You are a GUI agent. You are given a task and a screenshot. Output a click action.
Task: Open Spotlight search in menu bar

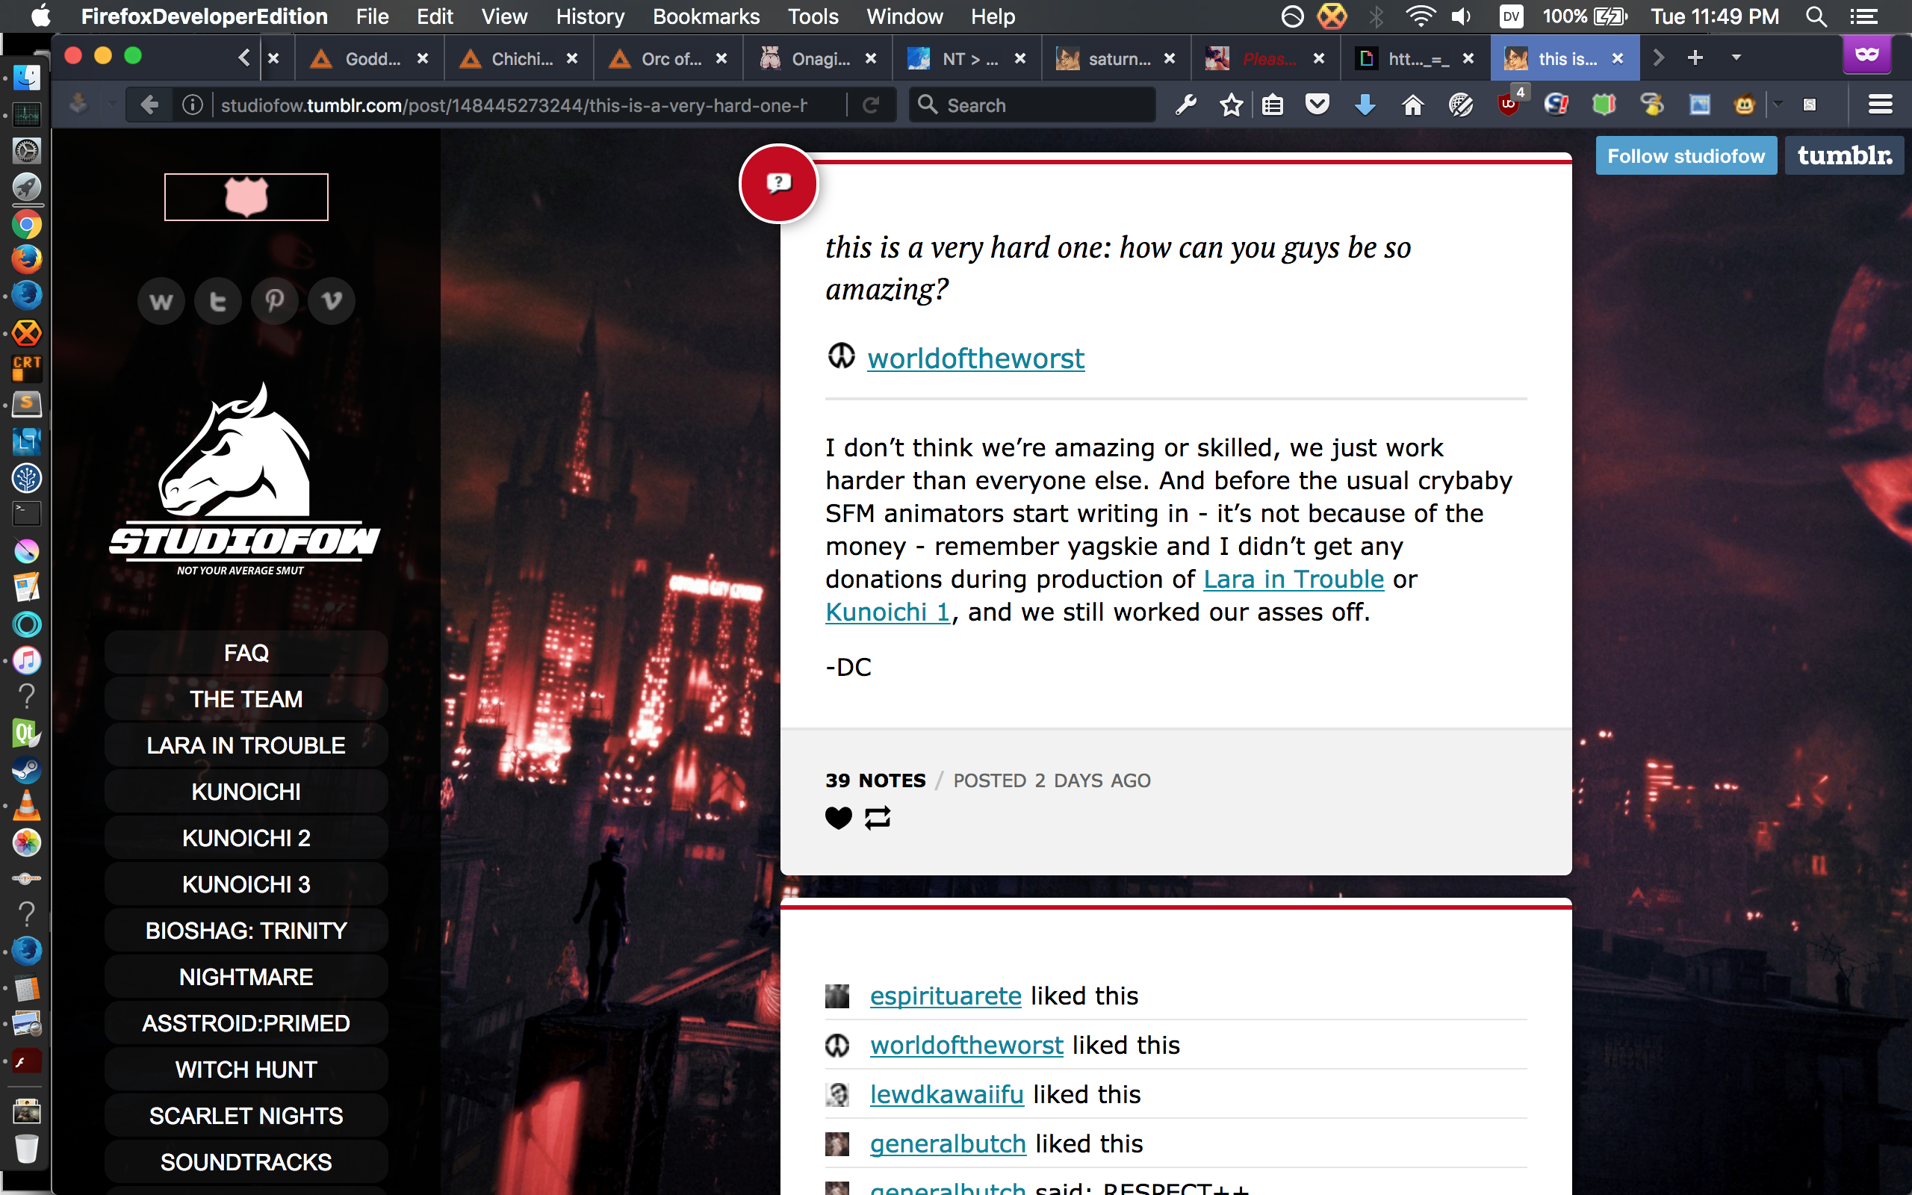(x=1816, y=16)
